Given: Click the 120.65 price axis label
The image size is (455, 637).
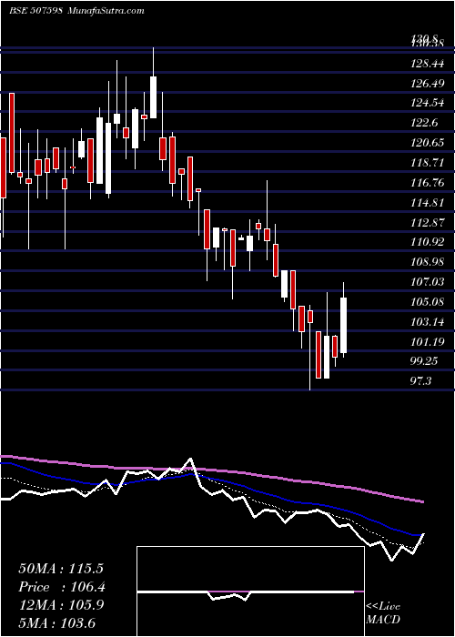Looking at the screenshot, I should click(428, 143).
